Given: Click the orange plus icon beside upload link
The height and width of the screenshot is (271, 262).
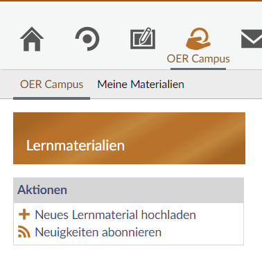Looking at the screenshot, I should tap(24, 215).
